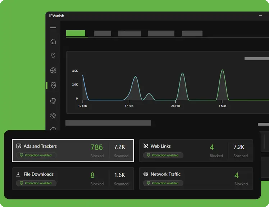269x207 pixels.
Task: Click the Network Traffic globe icon
Action: tap(146, 174)
